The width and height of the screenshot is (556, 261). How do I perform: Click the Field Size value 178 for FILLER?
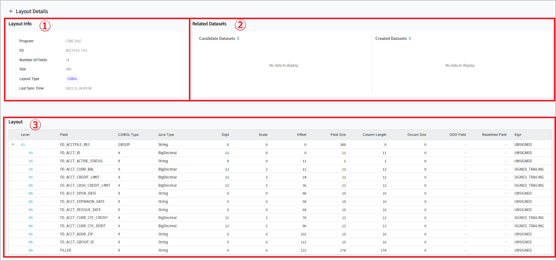[343, 250]
